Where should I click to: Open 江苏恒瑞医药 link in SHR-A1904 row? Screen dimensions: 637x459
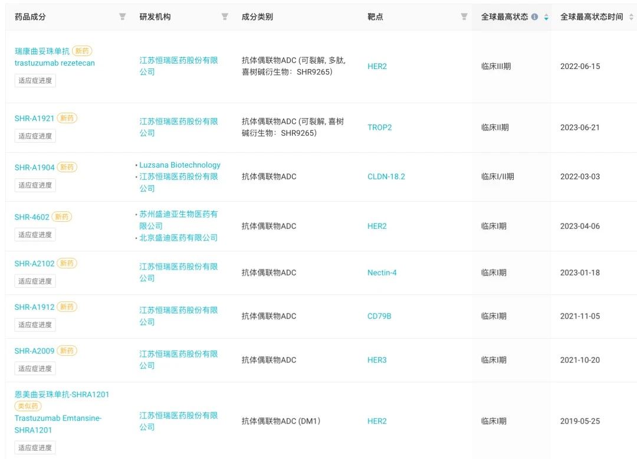tap(178, 182)
